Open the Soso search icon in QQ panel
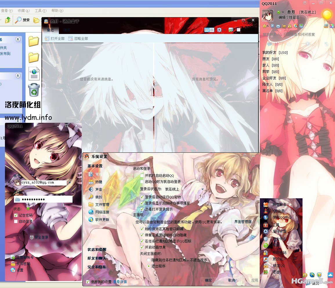Screen dimensions: 335x288 296,26
